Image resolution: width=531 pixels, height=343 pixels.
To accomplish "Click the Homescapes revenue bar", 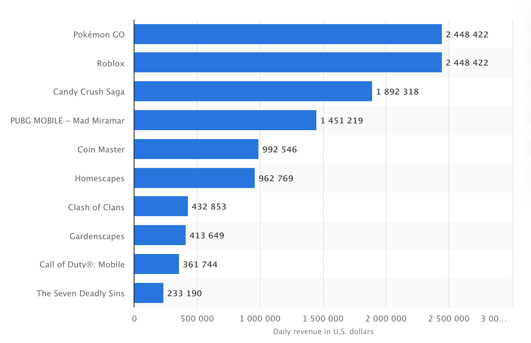I will [x=193, y=178].
